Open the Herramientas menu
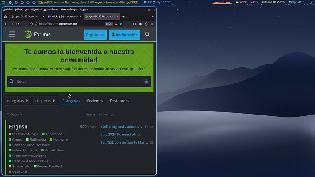The width and height of the screenshot is (315, 177). tap(69, 10)
